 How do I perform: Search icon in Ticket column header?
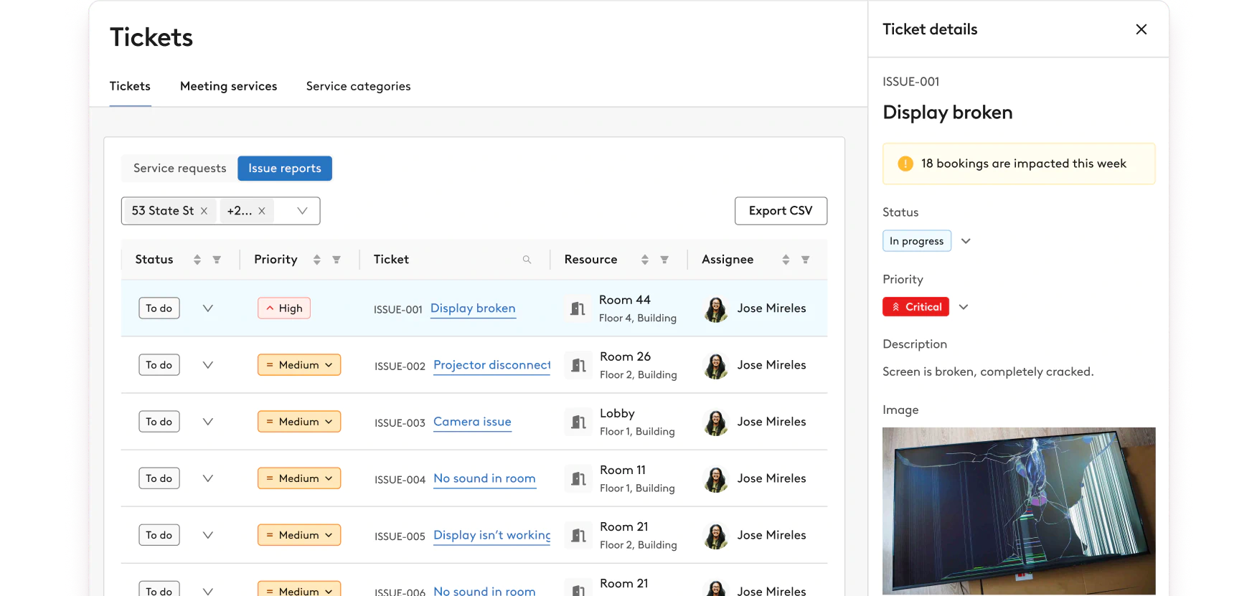(527, 260)
